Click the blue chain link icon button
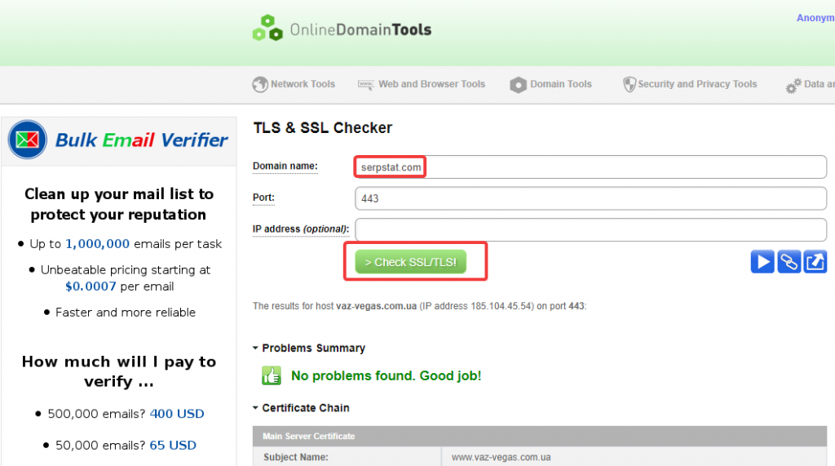Screen dimensions: 835x466 coord(789,262)
